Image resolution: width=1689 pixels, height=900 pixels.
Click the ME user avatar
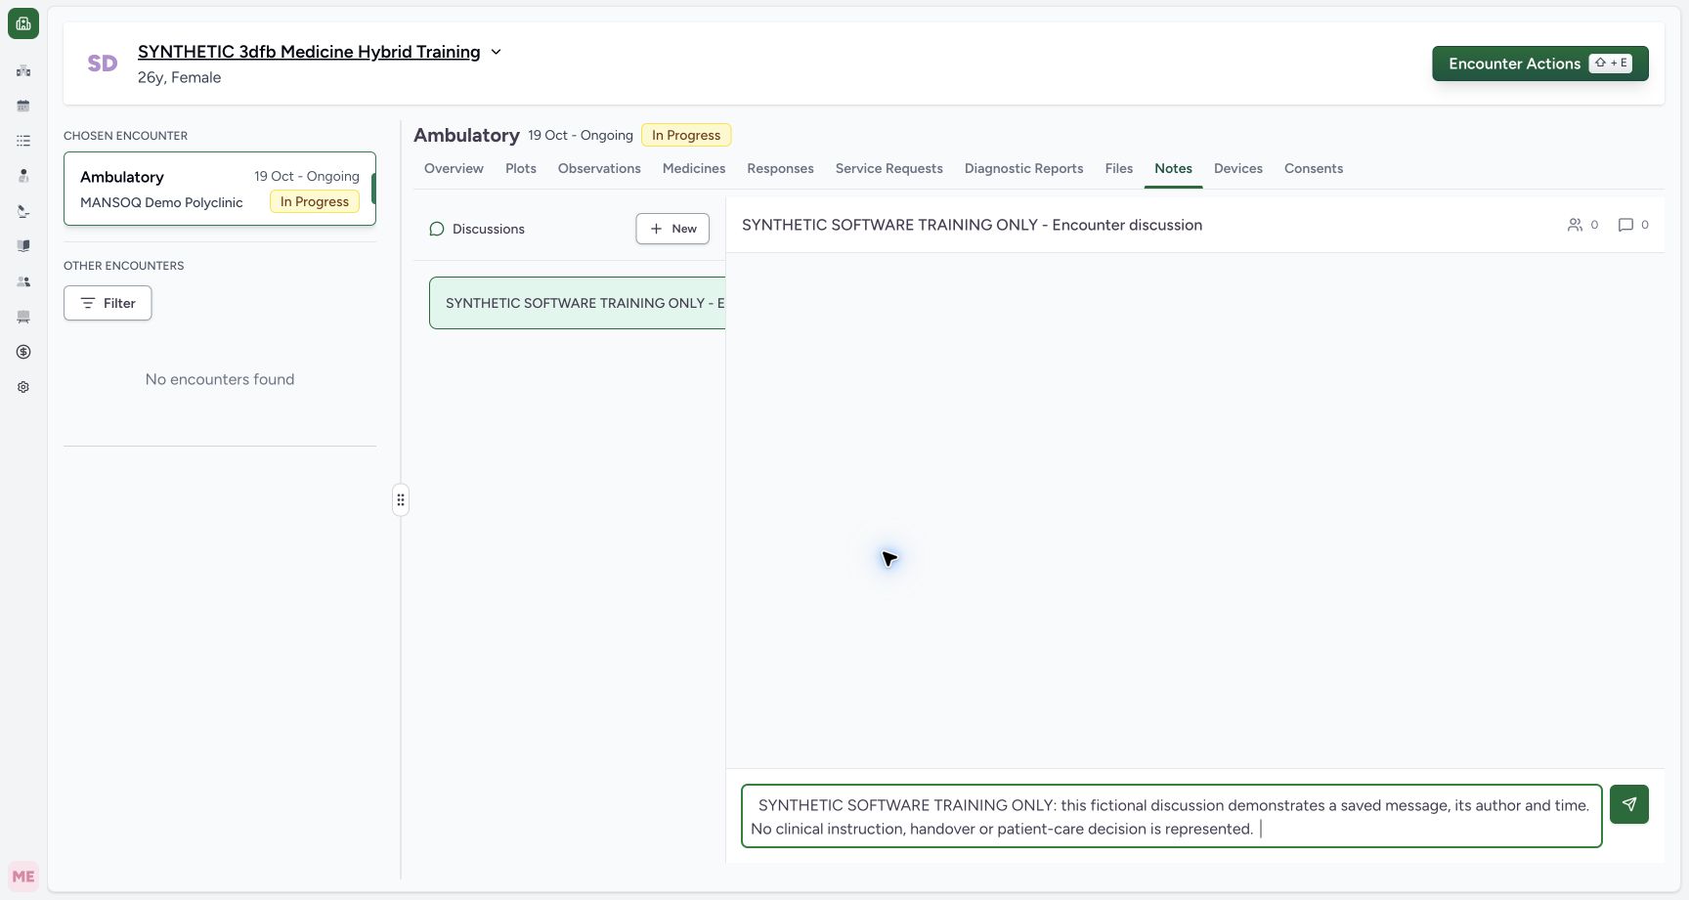coord(23,877)
